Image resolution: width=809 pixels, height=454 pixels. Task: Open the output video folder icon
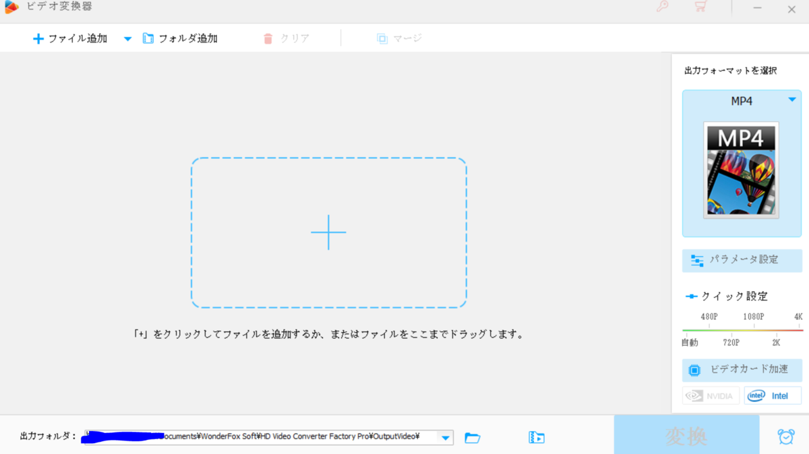[x=537, y=438]
